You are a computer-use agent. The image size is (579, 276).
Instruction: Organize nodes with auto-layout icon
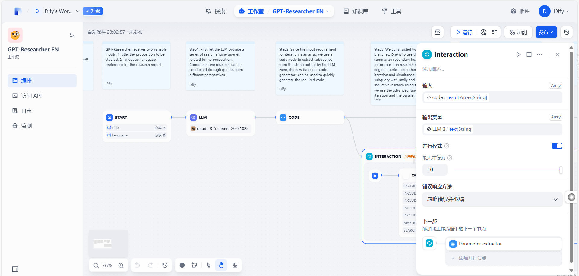[235, 265]
